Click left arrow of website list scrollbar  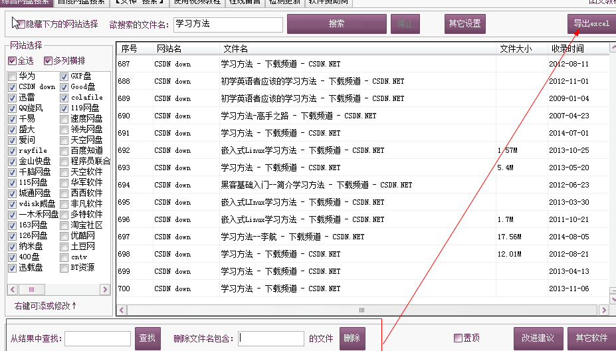coord(13,290)
